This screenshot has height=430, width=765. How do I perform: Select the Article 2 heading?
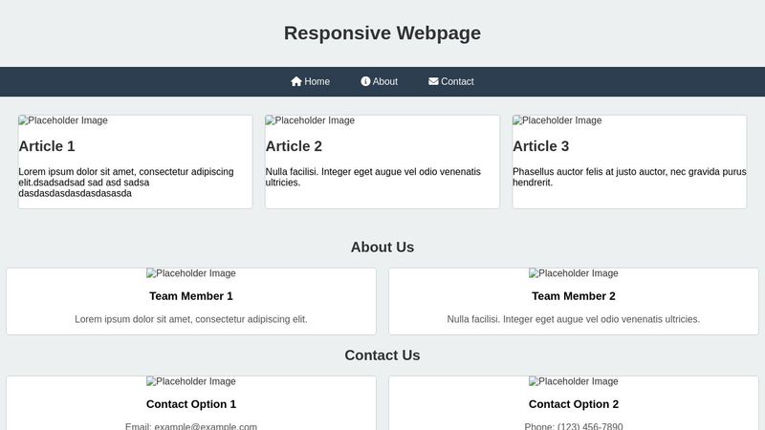294,146
